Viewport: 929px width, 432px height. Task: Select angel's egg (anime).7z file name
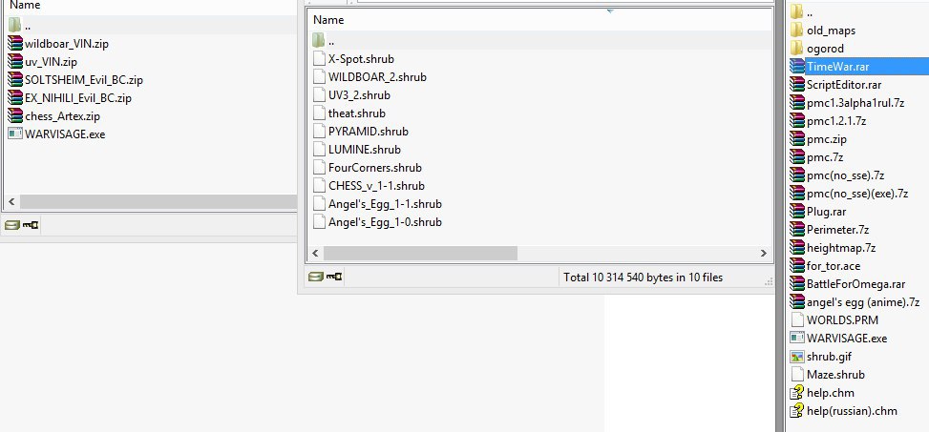(x=863, y=302)
